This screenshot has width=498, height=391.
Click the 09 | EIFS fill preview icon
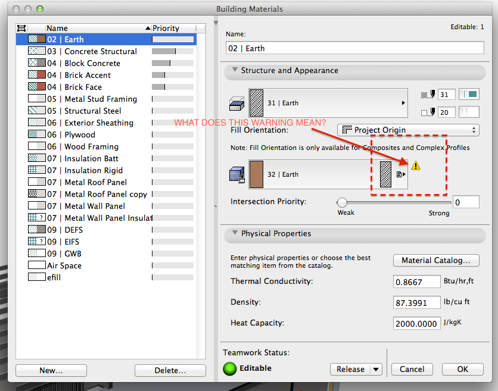tap(37, 242)
